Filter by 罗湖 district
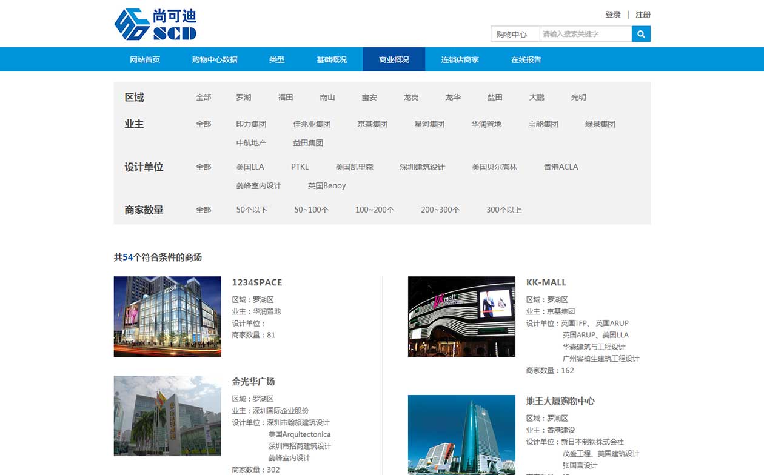The width and height of the screenshot is (764, 475). [244, 97]
